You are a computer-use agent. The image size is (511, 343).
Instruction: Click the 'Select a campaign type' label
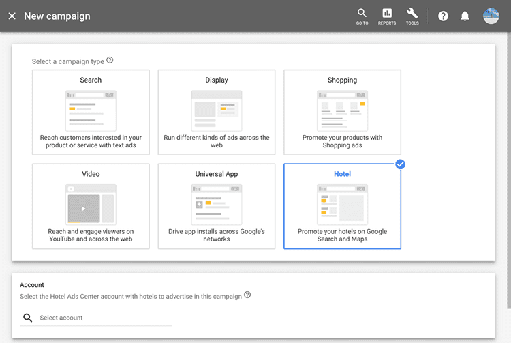point(67,61)
